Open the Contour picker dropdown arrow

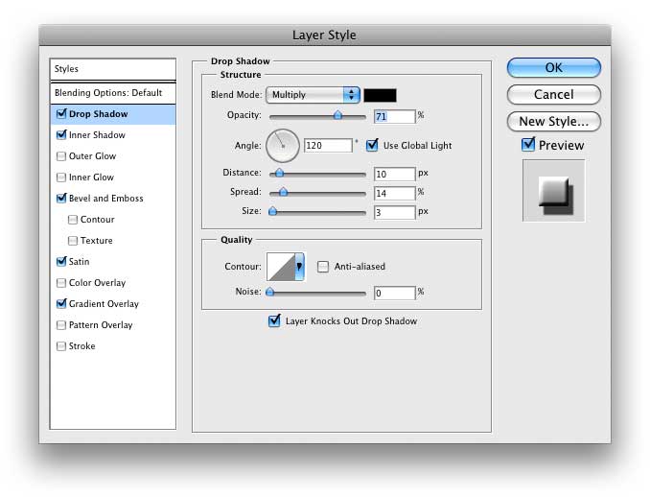(299, 267)
